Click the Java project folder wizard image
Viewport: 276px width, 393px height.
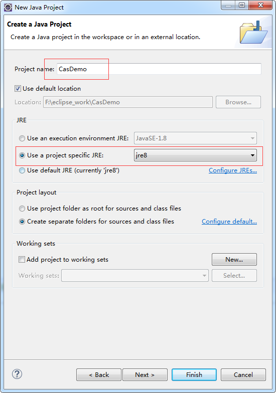click(x=253, y=33)
